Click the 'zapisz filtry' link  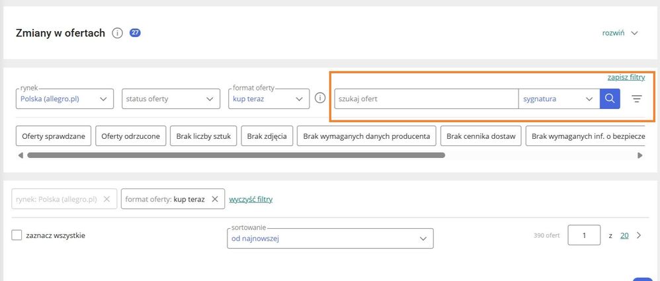point(626,77)
